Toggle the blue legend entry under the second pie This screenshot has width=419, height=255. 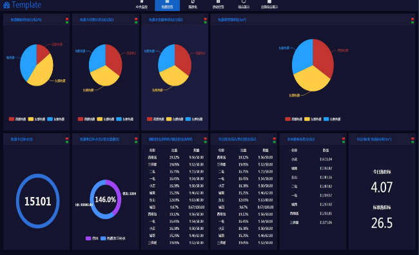point(125,119)
